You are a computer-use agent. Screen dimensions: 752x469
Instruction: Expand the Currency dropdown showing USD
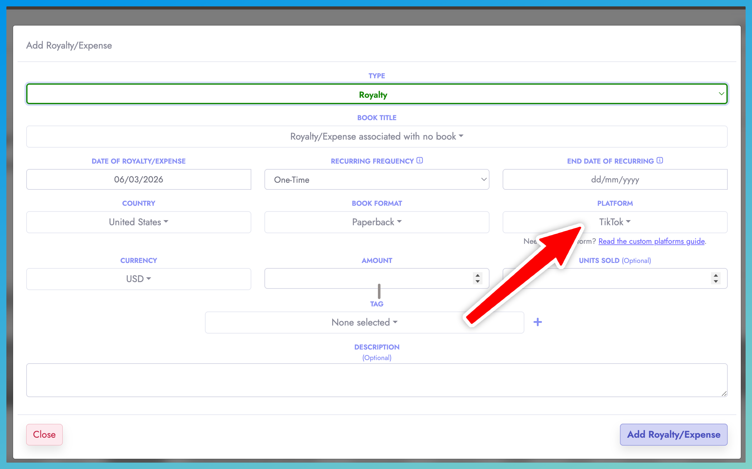138,279
